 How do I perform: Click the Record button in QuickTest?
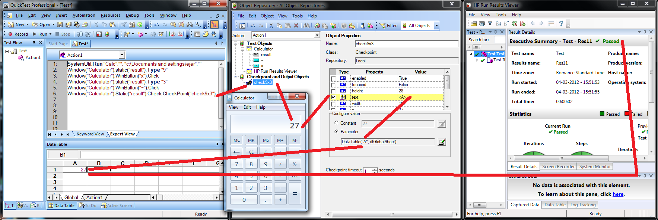(18, 34)
